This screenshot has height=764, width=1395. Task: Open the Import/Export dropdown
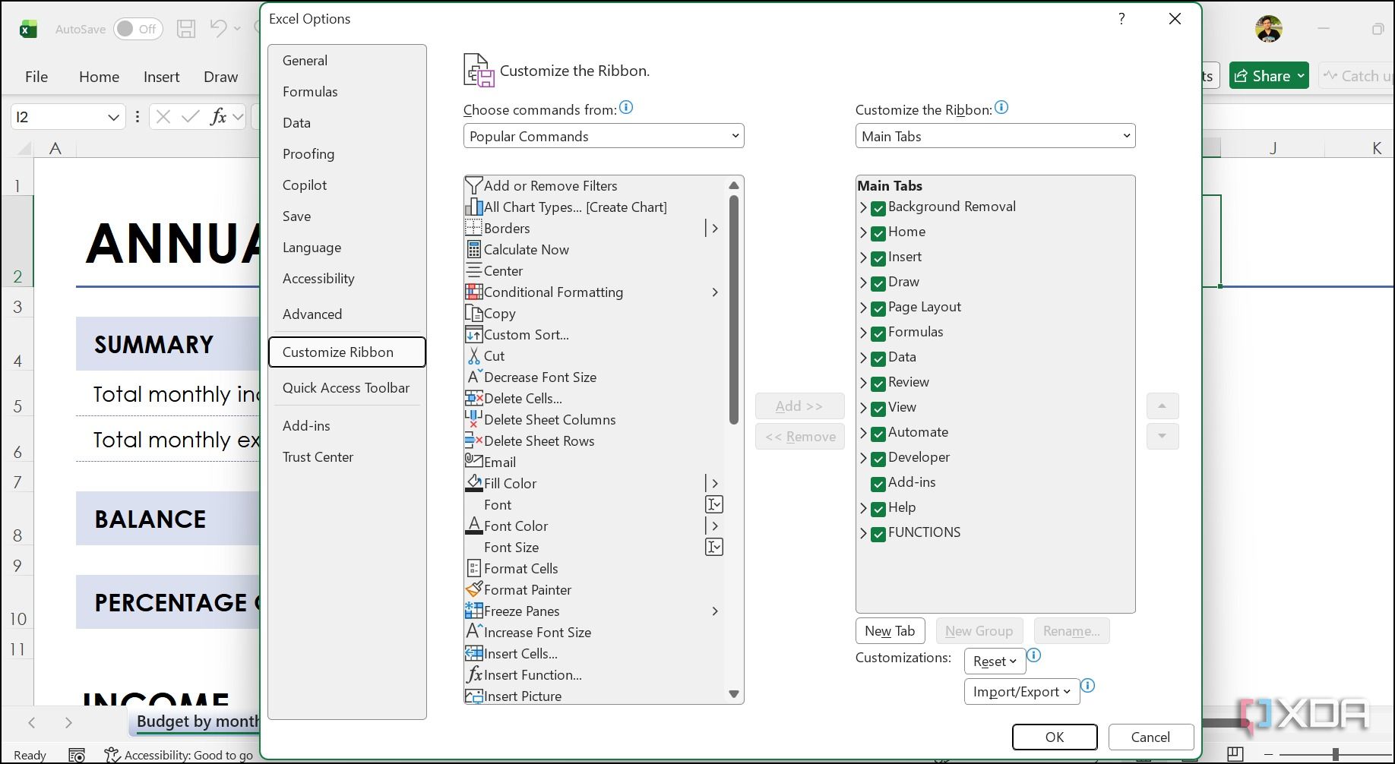[x=1022, y=692]
